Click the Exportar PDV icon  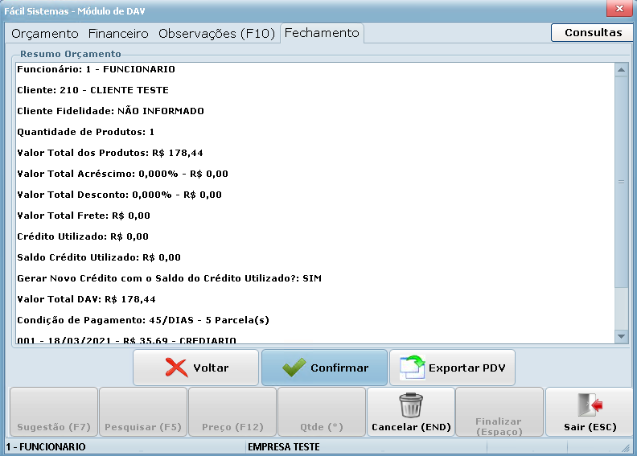click(412, 368)
